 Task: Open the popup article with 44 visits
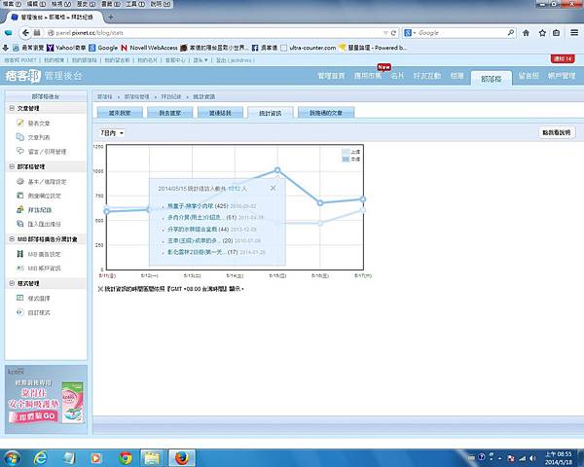click(x=193, y=229)
